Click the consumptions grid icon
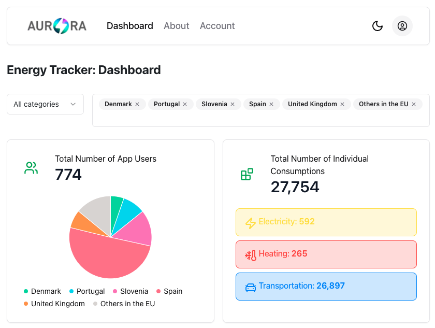Screen dimensions: 435x328 (247, 175)
